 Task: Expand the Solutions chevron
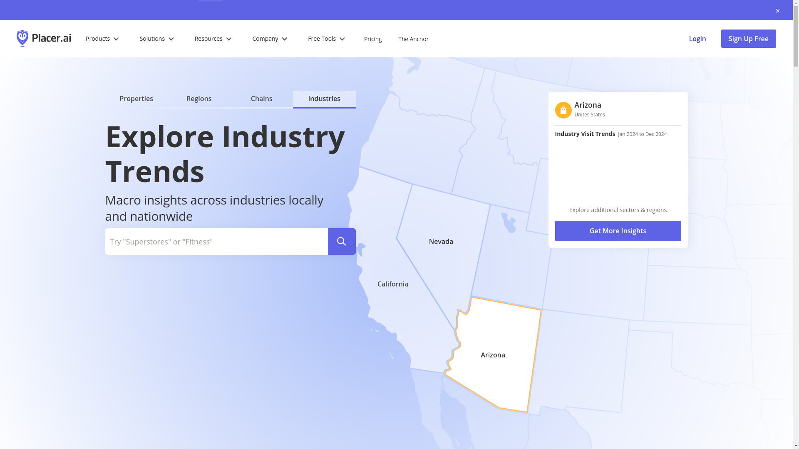pyautogui.click(x=171, y=39)
